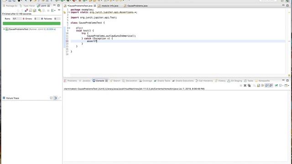Open the Problems tab

(x=70, y=81)
